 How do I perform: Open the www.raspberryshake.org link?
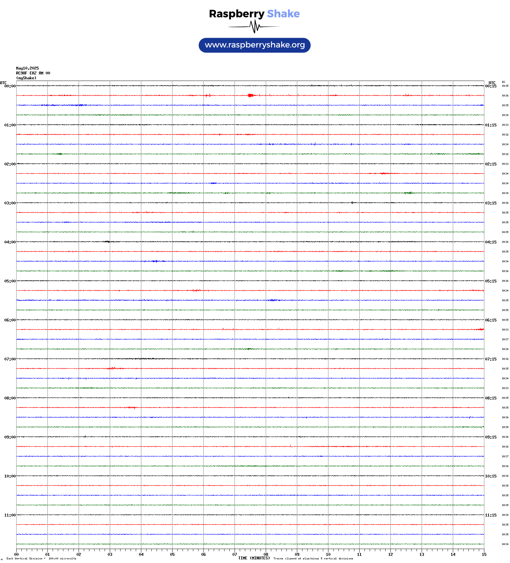[255, 45]
